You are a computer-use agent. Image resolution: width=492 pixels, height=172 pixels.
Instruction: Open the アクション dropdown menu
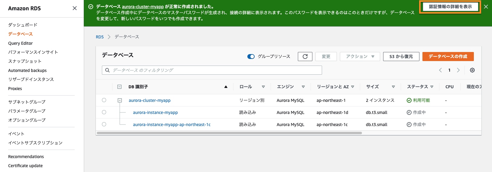(x=360, y=57)
